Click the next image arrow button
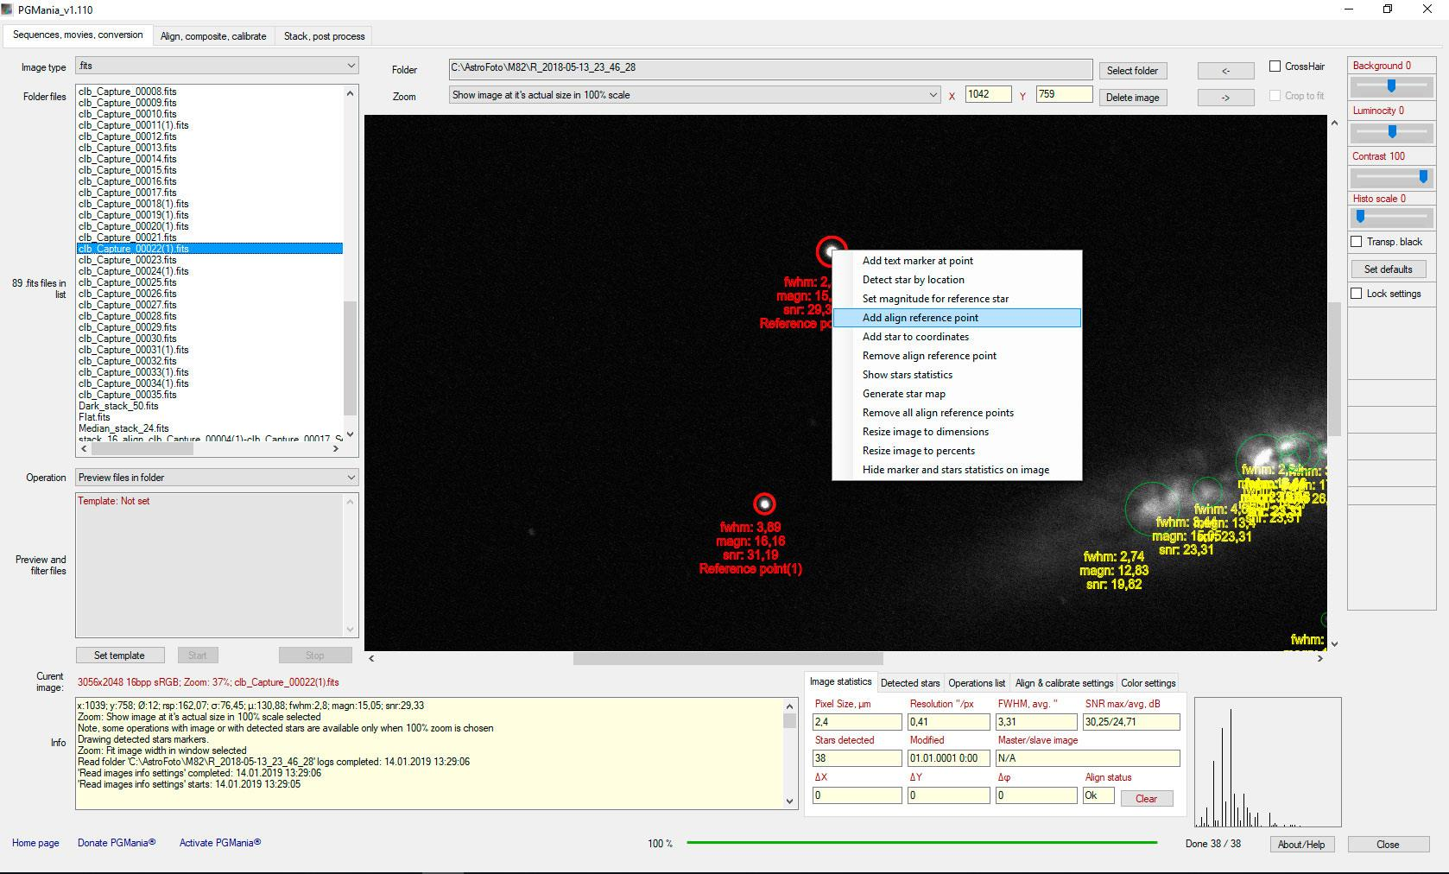This screenshot has width=1449, height=874. 1225,98
